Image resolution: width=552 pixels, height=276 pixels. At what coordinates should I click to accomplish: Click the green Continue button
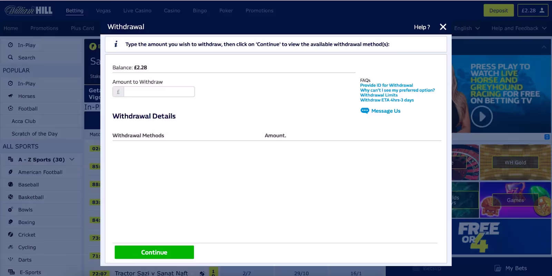pyautogui.click(x=154, y=252)
